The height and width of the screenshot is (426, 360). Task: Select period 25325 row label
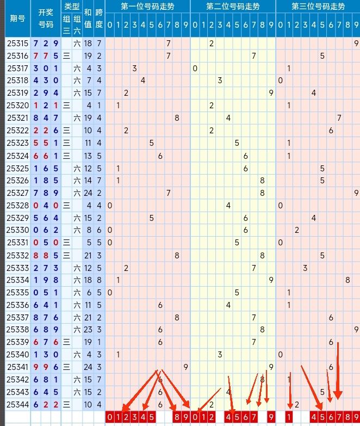pyautogui.click(x=17, y=169)
